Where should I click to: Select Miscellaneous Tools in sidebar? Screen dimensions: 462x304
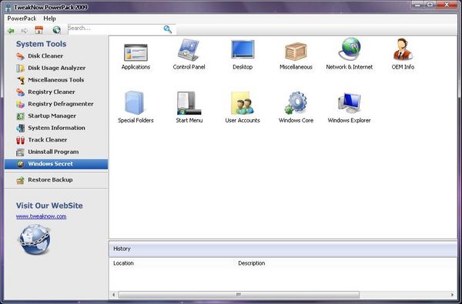pyautogui.click(x=50, y=80)
